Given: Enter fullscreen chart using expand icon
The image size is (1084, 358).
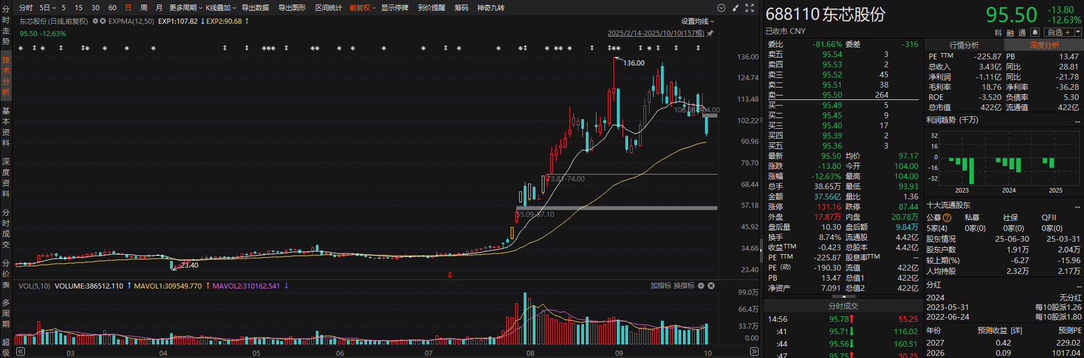Looking at the screenshot, I should pos(750,8).
